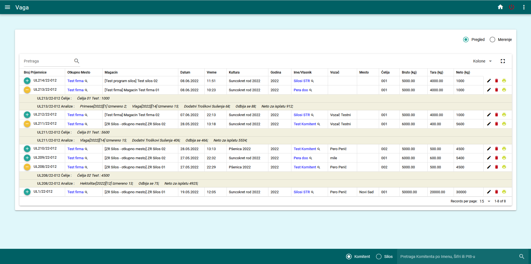Select the Merenje radio button
The width and height of the screenshot is (531, 264).
pyautogui.click(x=492, y=40)
